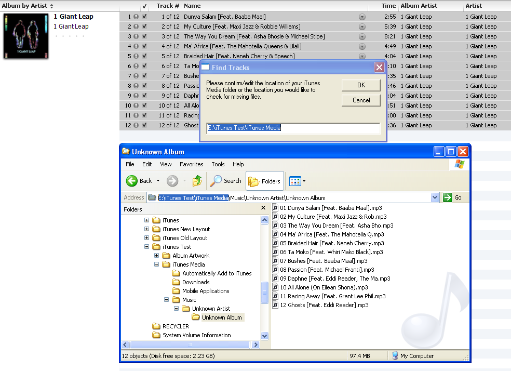Collapse the iTunes Test folder node
511x371 pixels.
[x=146, y=246]
